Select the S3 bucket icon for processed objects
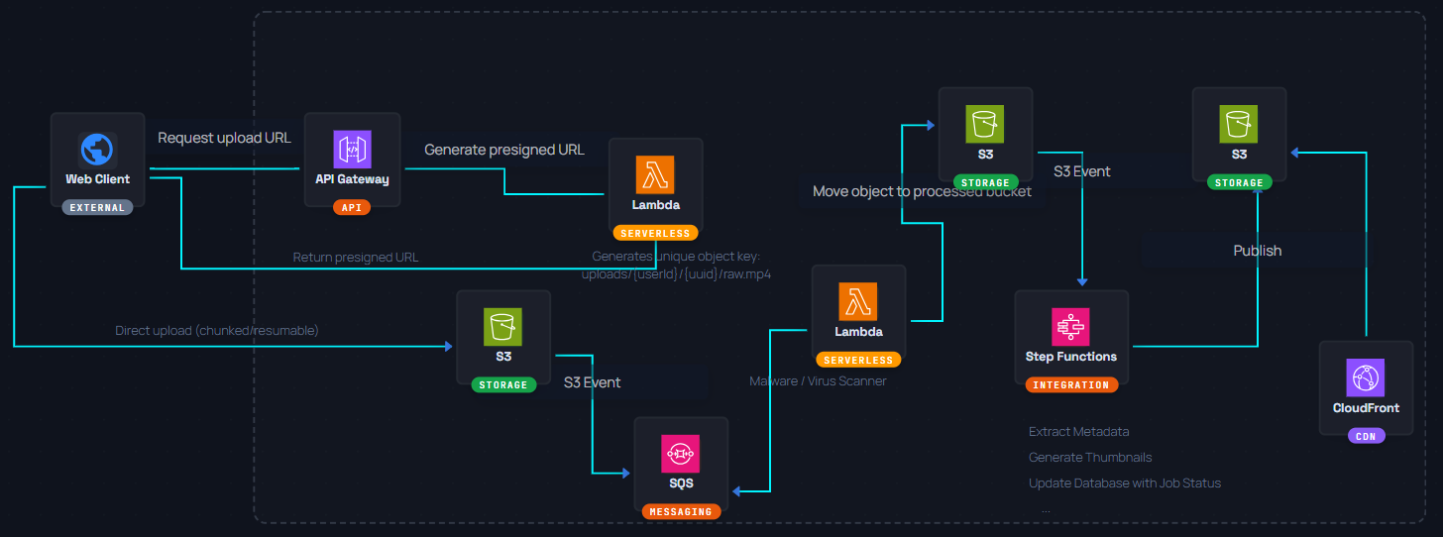The height and width of the screenshot is (537, 1443). pos(985,125)
